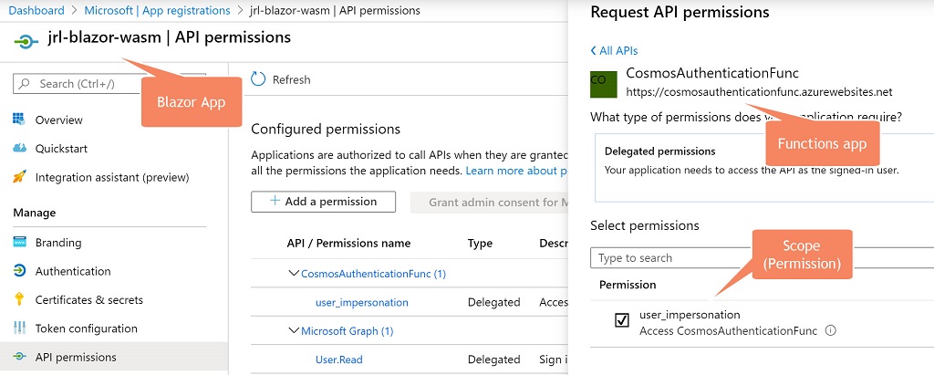Click the Refresh circular arrow icon
This screenshot has height=375, width=934.
coord(258,79)
